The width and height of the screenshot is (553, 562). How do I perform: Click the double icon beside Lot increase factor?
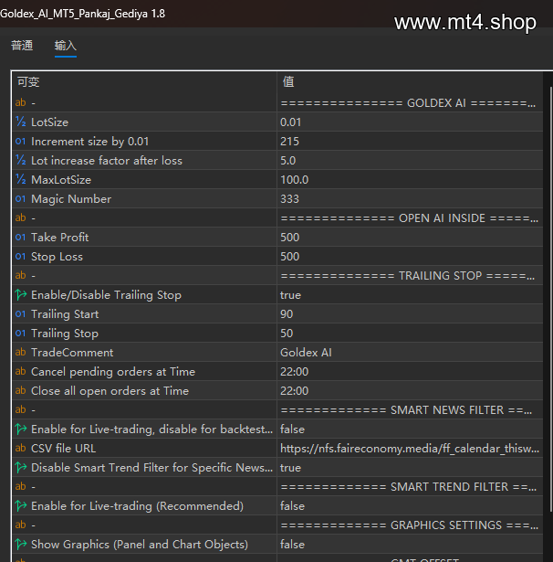(x=20, y=160)
